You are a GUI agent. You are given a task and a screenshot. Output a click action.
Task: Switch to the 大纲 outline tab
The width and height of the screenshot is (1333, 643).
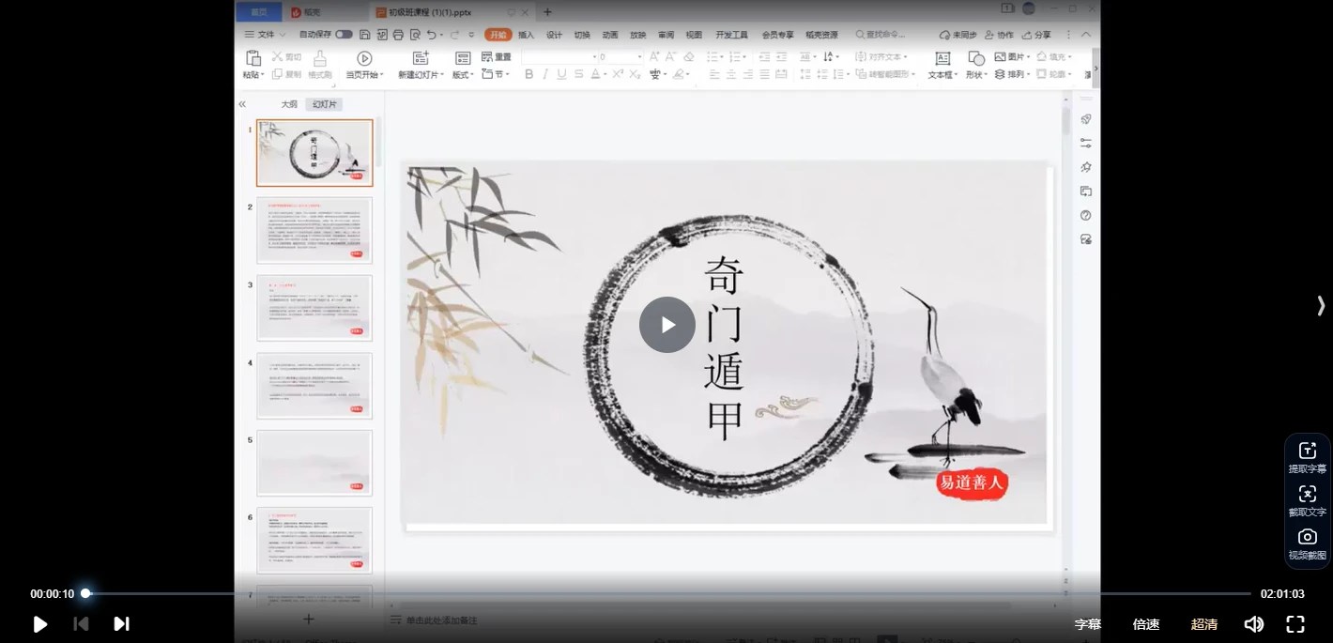pyautogui.click(x=289, y=104)
